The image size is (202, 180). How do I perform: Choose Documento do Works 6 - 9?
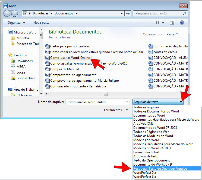point(167,164)
